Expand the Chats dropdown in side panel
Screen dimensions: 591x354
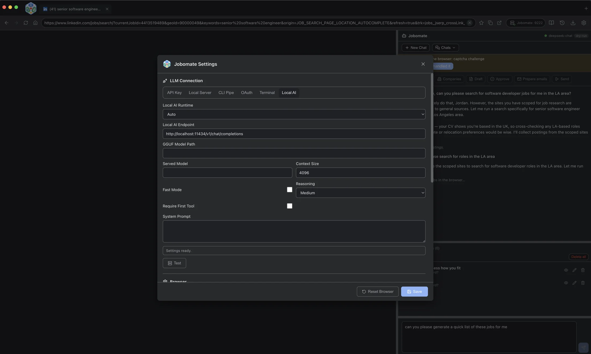tap(445, 48)
